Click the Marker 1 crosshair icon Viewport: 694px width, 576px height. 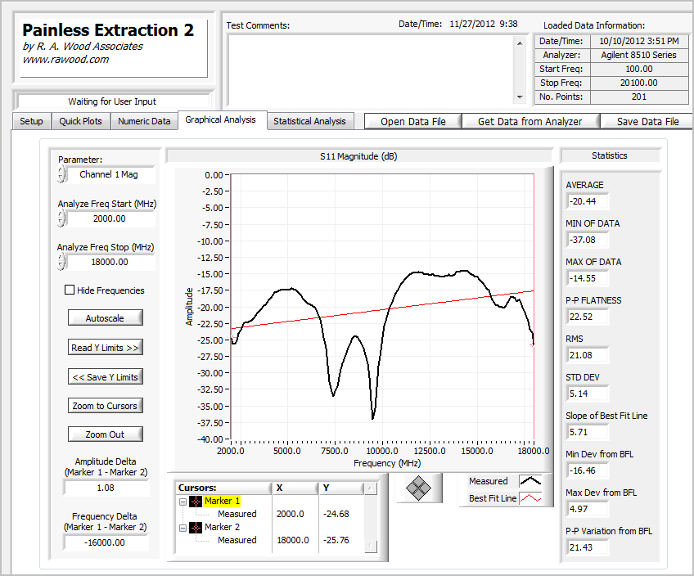point(195,502)
